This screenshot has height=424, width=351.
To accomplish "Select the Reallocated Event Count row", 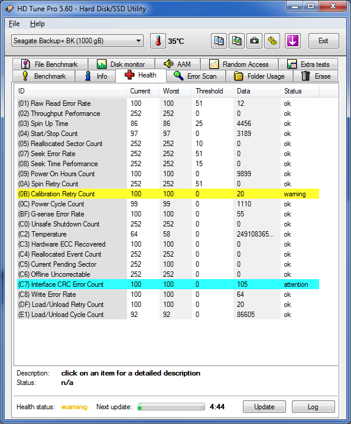I will pyautogui.click(x=168, y=254).
